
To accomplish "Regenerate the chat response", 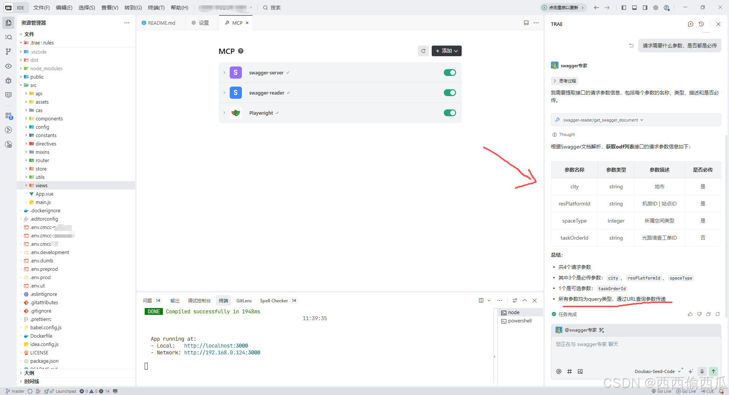I will [x=718, y=314].
